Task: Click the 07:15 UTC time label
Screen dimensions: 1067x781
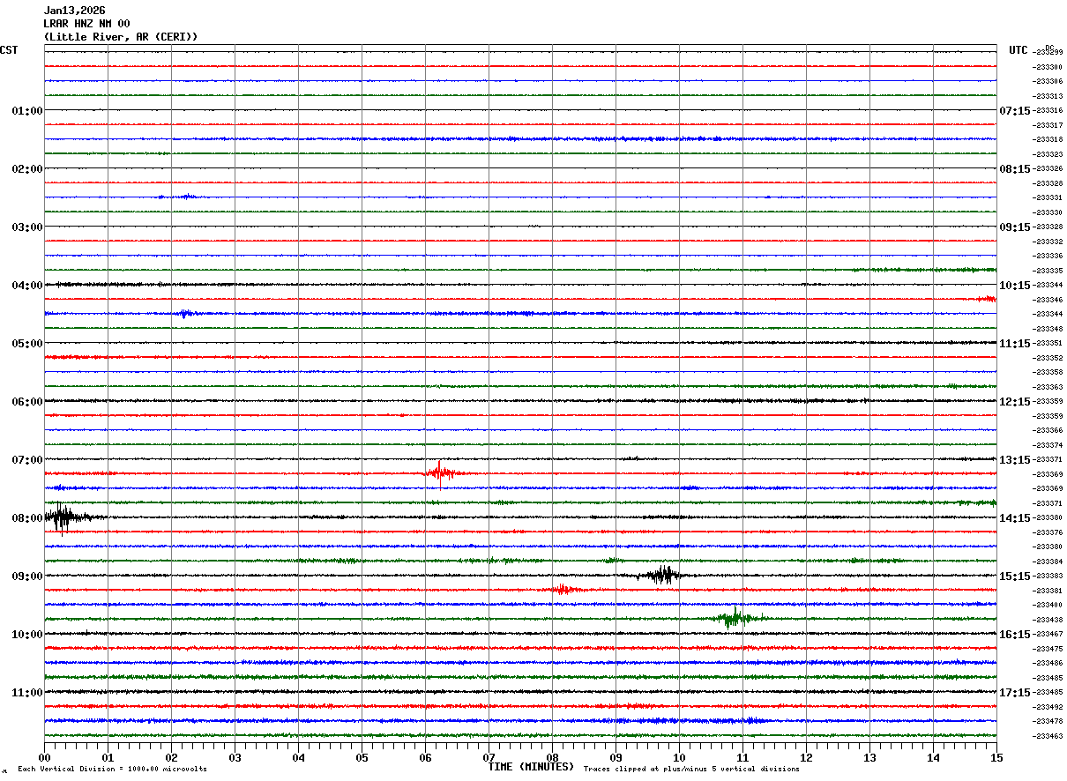Action: (x=1014, y=111)
